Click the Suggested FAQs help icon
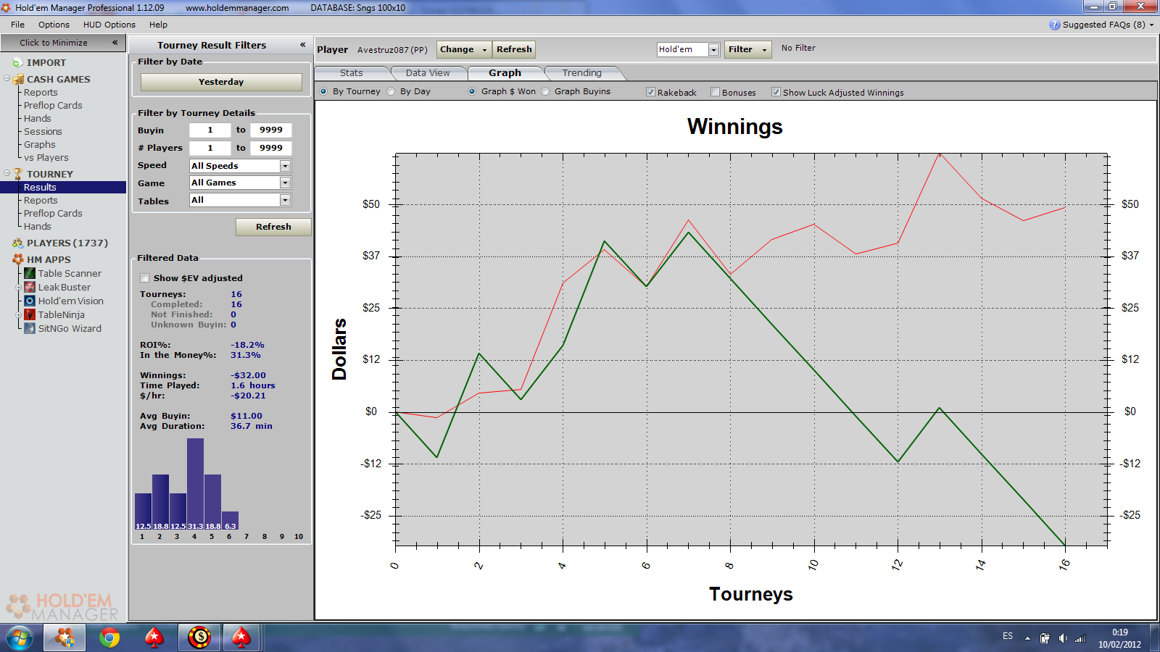1160x652 pixels. (x=1055, y=25)
